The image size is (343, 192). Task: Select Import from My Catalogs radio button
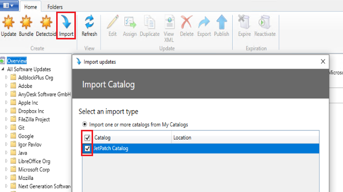[84, 124]
